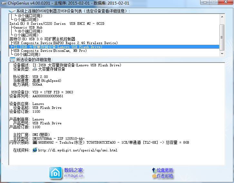
Task: Click the SMI(慧荣) controller vendor text
Action: pyautogui.click(x=41, y=135)
